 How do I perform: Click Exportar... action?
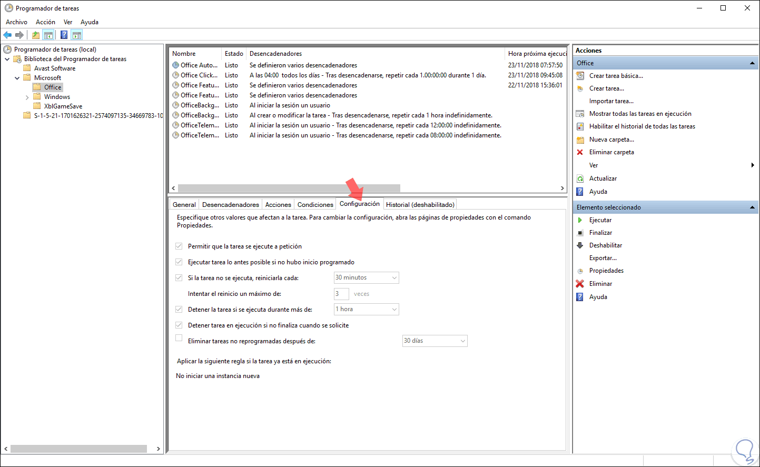(603, 258)
